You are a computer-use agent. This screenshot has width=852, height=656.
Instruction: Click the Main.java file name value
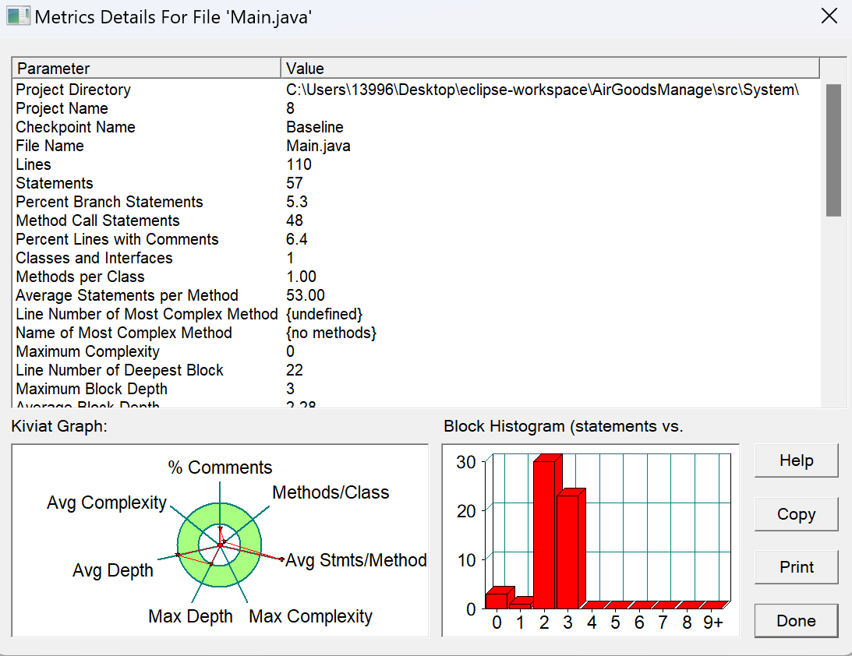point(318,146)
